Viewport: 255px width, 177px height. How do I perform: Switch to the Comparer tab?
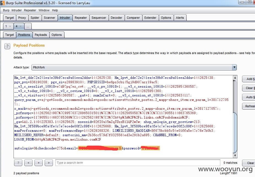point(133,18)
